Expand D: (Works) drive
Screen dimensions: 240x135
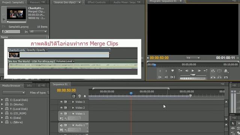(2, 104)
